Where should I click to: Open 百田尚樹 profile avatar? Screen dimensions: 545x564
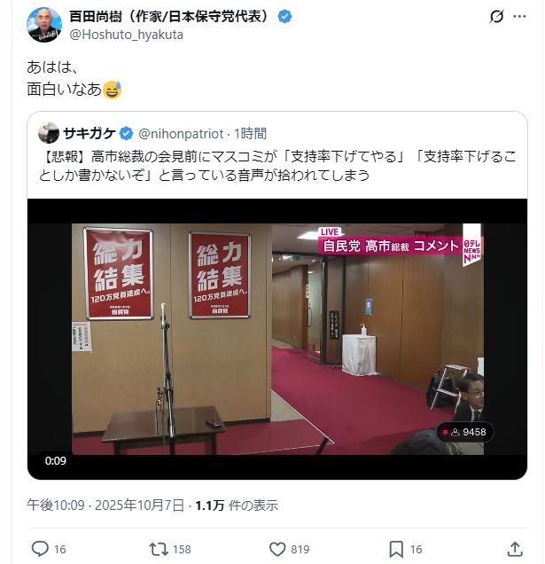pyautogui.click(x=44, y=25)
